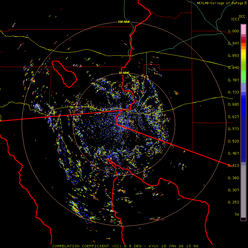Click the gray lower section of color scale
Screen dimensions: 248x248
coord(243,192)
